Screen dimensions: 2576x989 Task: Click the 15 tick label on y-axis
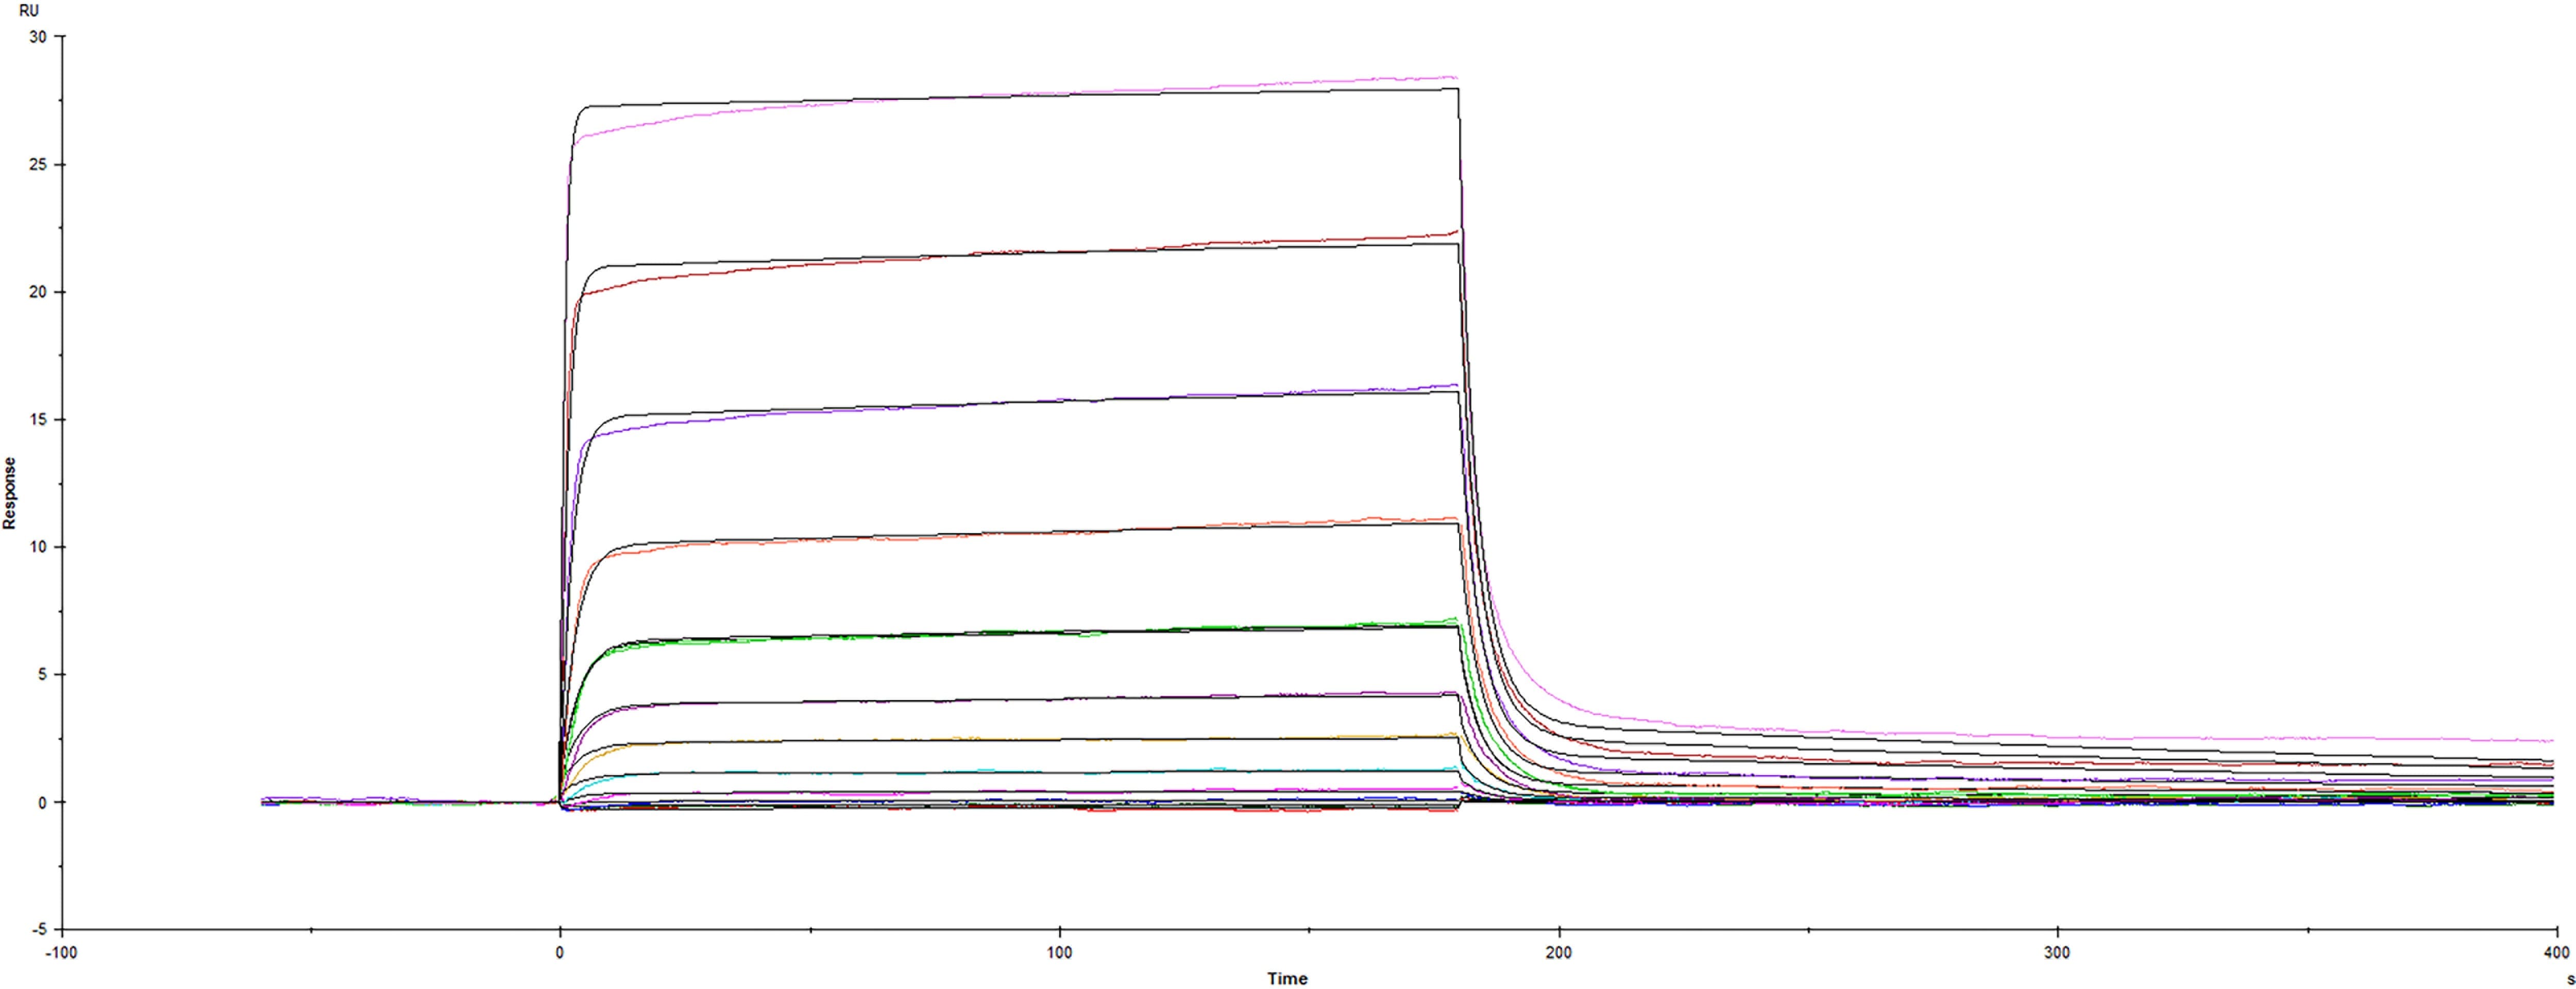tap(38, 420)
